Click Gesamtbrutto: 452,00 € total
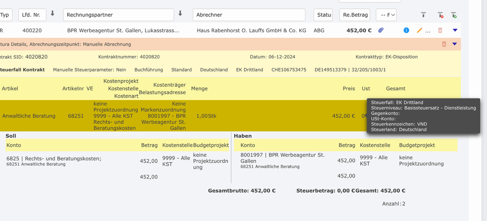Screen dimensions: 487x221 (x=242, y=191)
